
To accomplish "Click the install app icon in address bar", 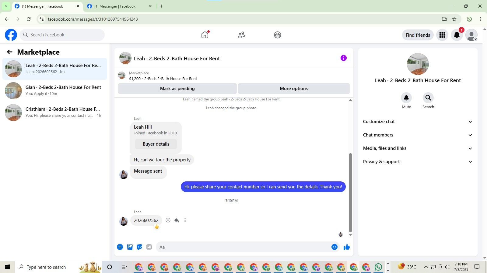I will tap(444, 19).
